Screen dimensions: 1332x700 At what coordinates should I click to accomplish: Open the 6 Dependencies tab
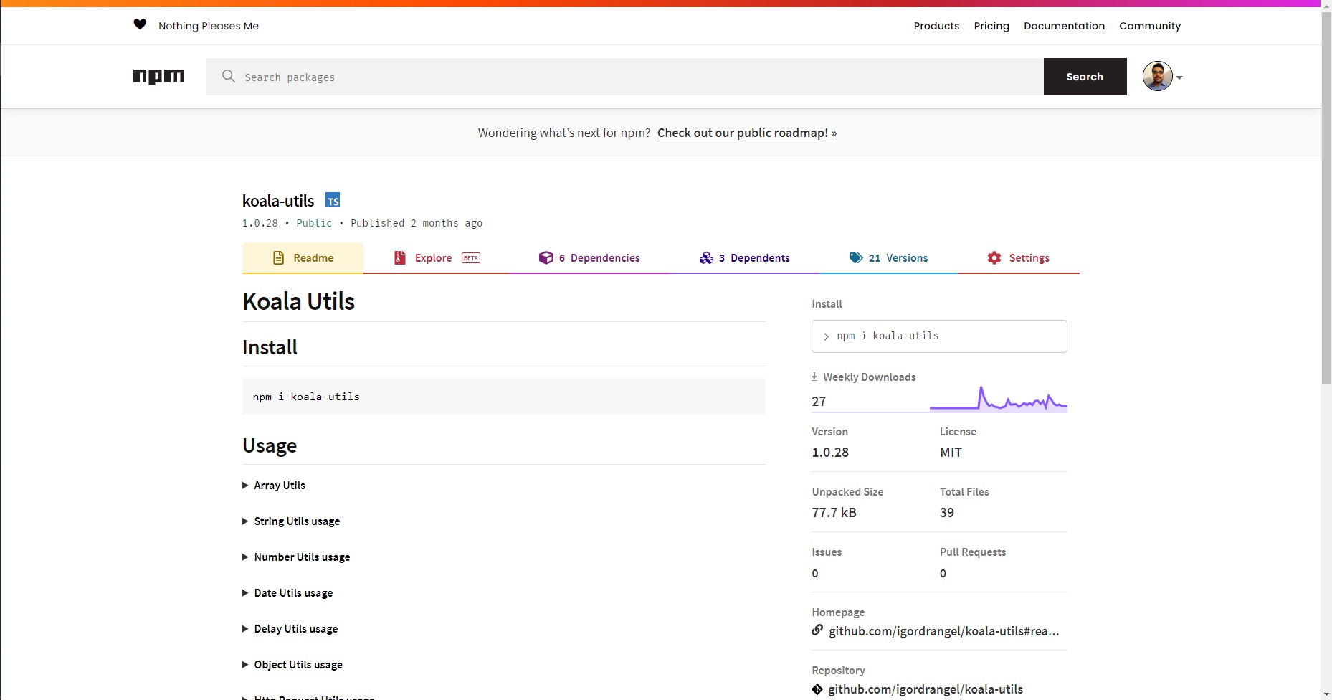click(589, 258)
